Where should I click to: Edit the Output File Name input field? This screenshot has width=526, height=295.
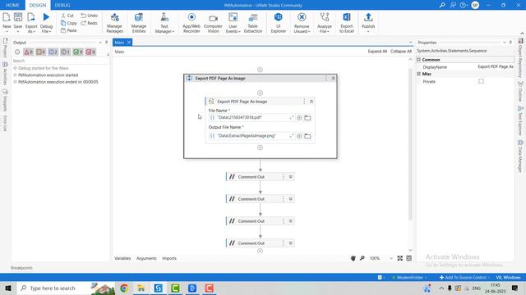tap(251, 136)
